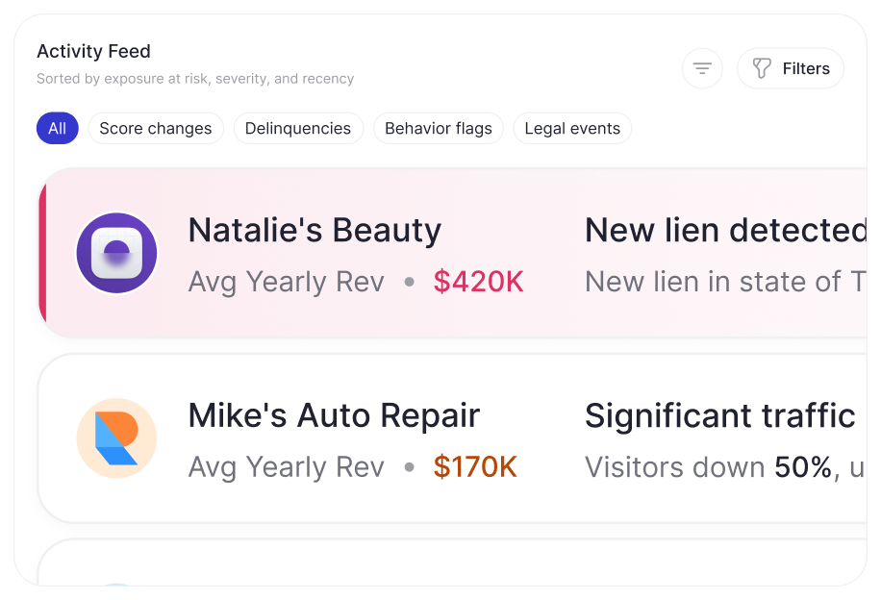This screenshot has height=600, width=881.
Task: Click the funnel icon in Filters
Action: pos(762,69)
